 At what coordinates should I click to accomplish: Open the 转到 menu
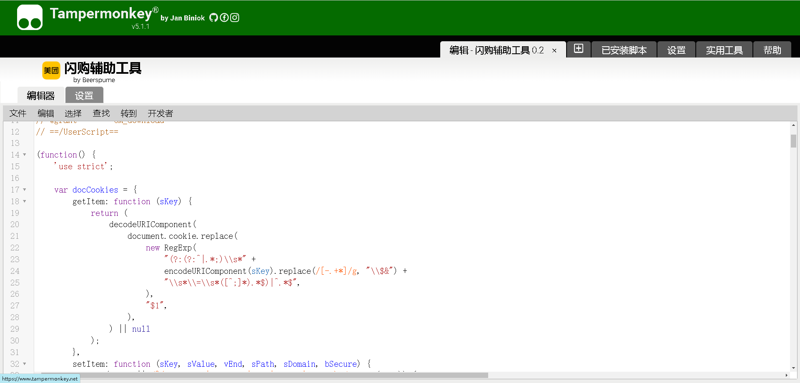click(x=129, y=113)
